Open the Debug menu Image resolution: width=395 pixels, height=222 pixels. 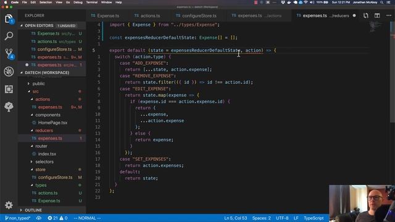[78, 2]
